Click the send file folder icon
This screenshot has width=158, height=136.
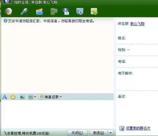(39, 11)
